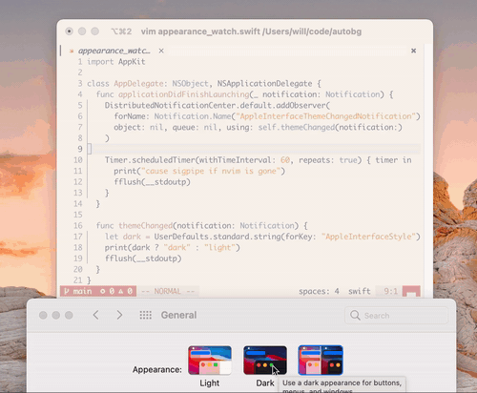Click the 'Light' label under appearance
Screen dimensions: 477x393
(210, 383)
